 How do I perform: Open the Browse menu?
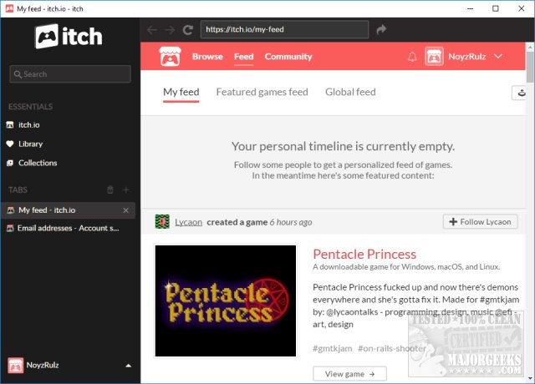(207, 57)
